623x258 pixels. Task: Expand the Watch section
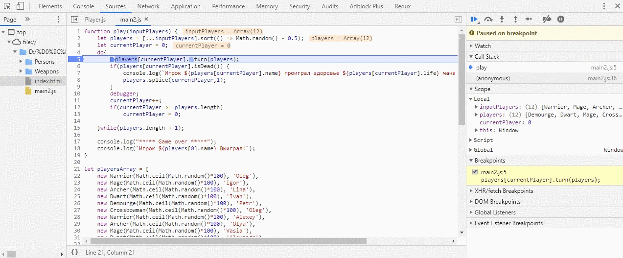[x=483, y=46]
